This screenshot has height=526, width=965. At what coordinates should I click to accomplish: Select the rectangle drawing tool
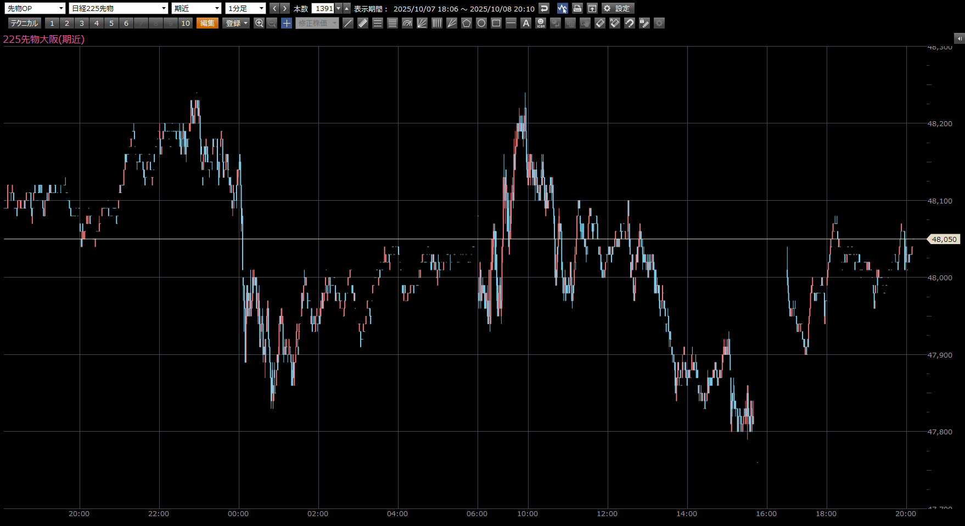click(x=496, y=23)
